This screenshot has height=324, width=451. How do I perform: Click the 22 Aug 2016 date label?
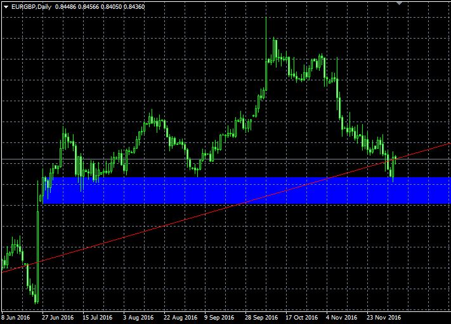[x=180, y=318]
